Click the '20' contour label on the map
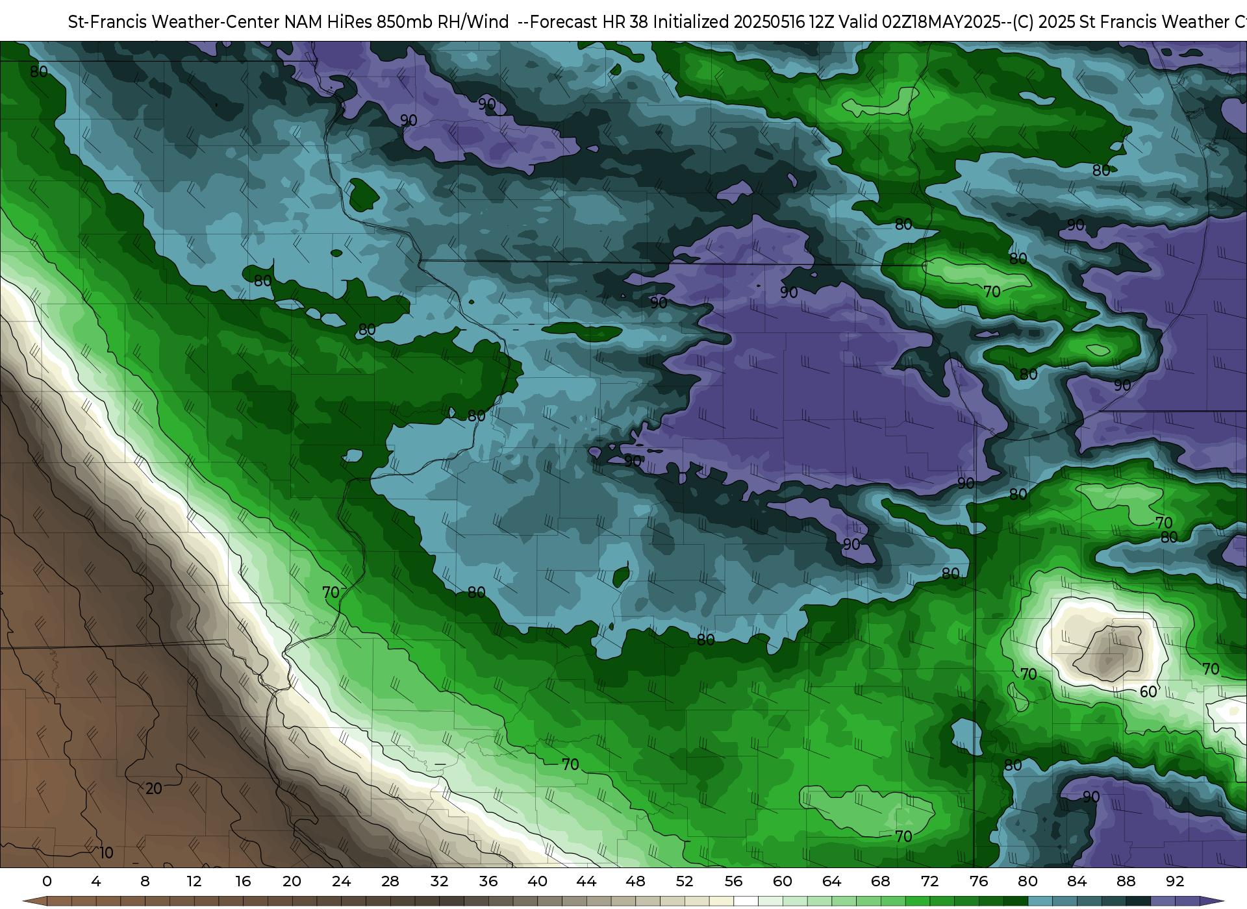1247x909 pixels. click(154, 789)
